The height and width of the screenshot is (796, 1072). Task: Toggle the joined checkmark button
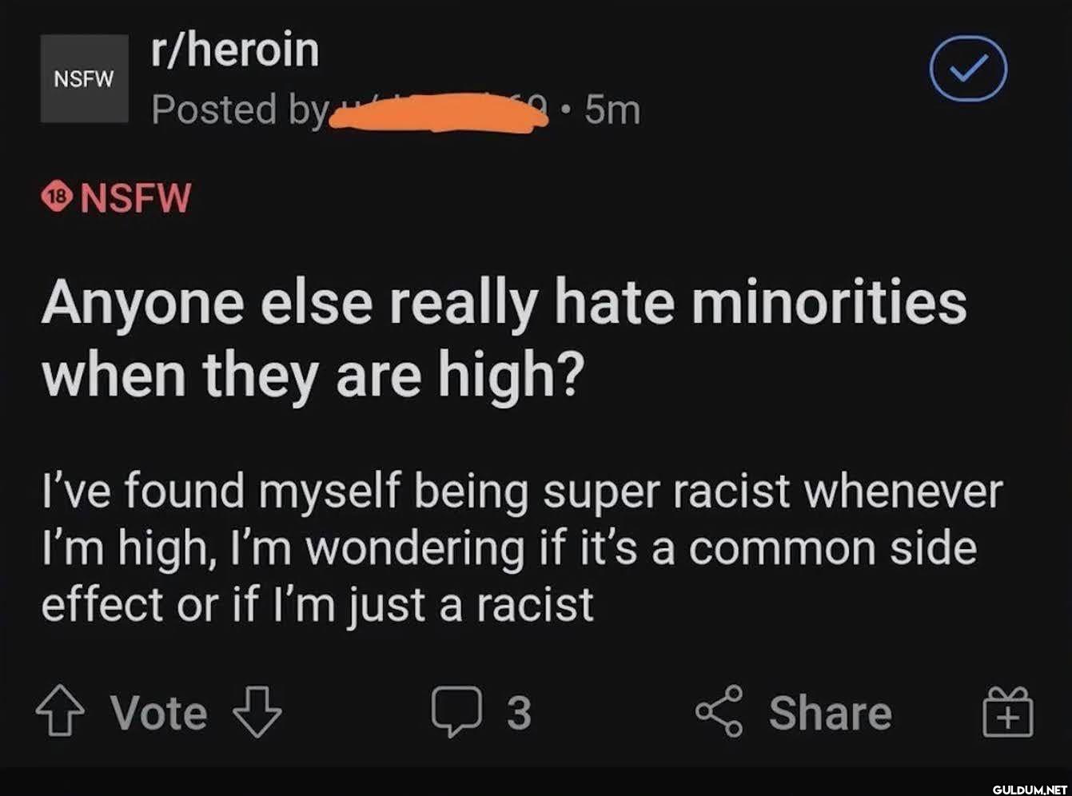coord(968,69)
